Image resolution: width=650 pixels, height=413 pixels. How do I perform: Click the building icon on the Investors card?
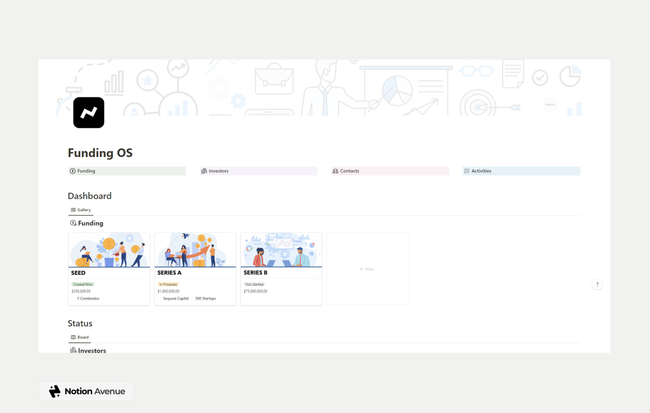[x=205, y=171]
